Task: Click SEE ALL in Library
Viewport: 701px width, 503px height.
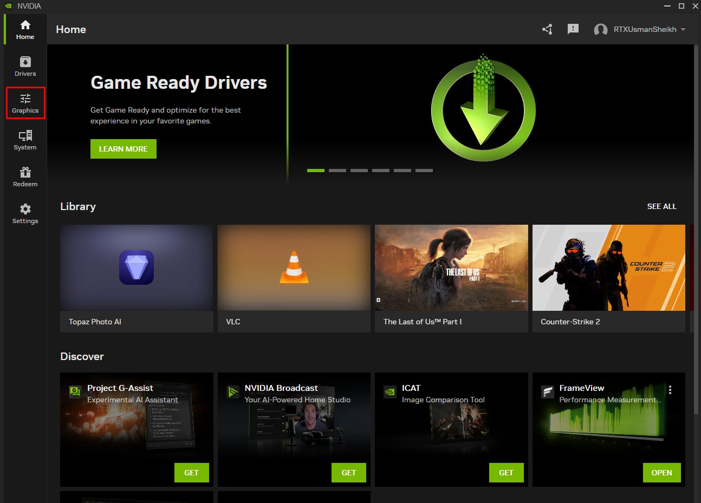Action: coord(661,206)
